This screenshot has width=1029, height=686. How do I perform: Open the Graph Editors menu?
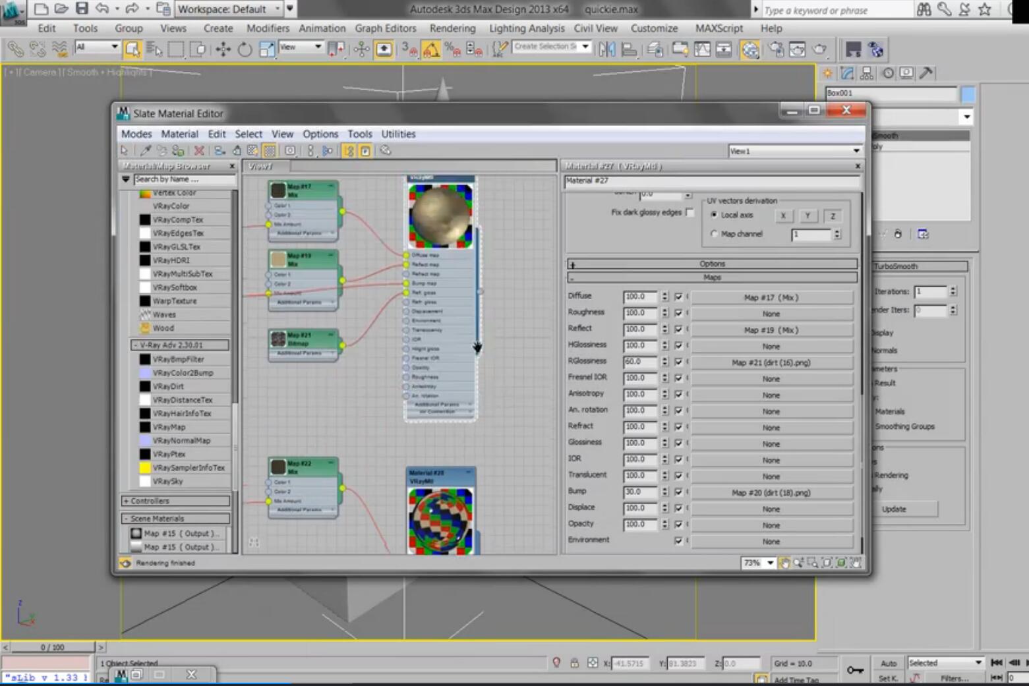pyautogui.click(x=386, y=28)
